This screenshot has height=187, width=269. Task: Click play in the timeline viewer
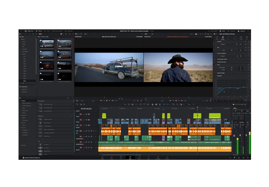pyautogui.click(x=179, y=101)
